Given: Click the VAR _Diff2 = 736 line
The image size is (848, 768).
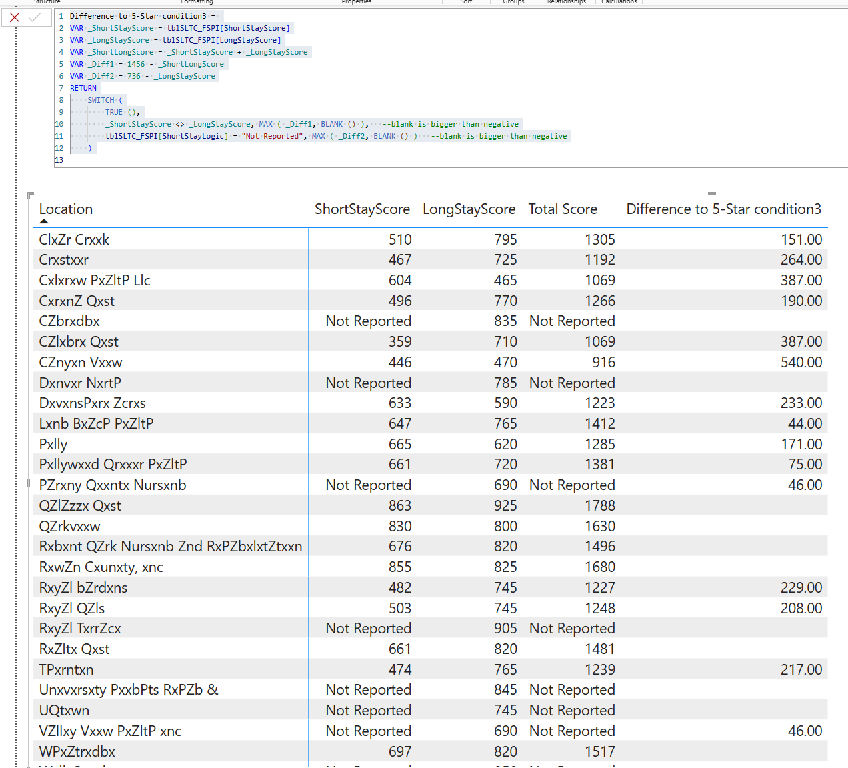Looking at the screenshot, I should coord(143,76).
